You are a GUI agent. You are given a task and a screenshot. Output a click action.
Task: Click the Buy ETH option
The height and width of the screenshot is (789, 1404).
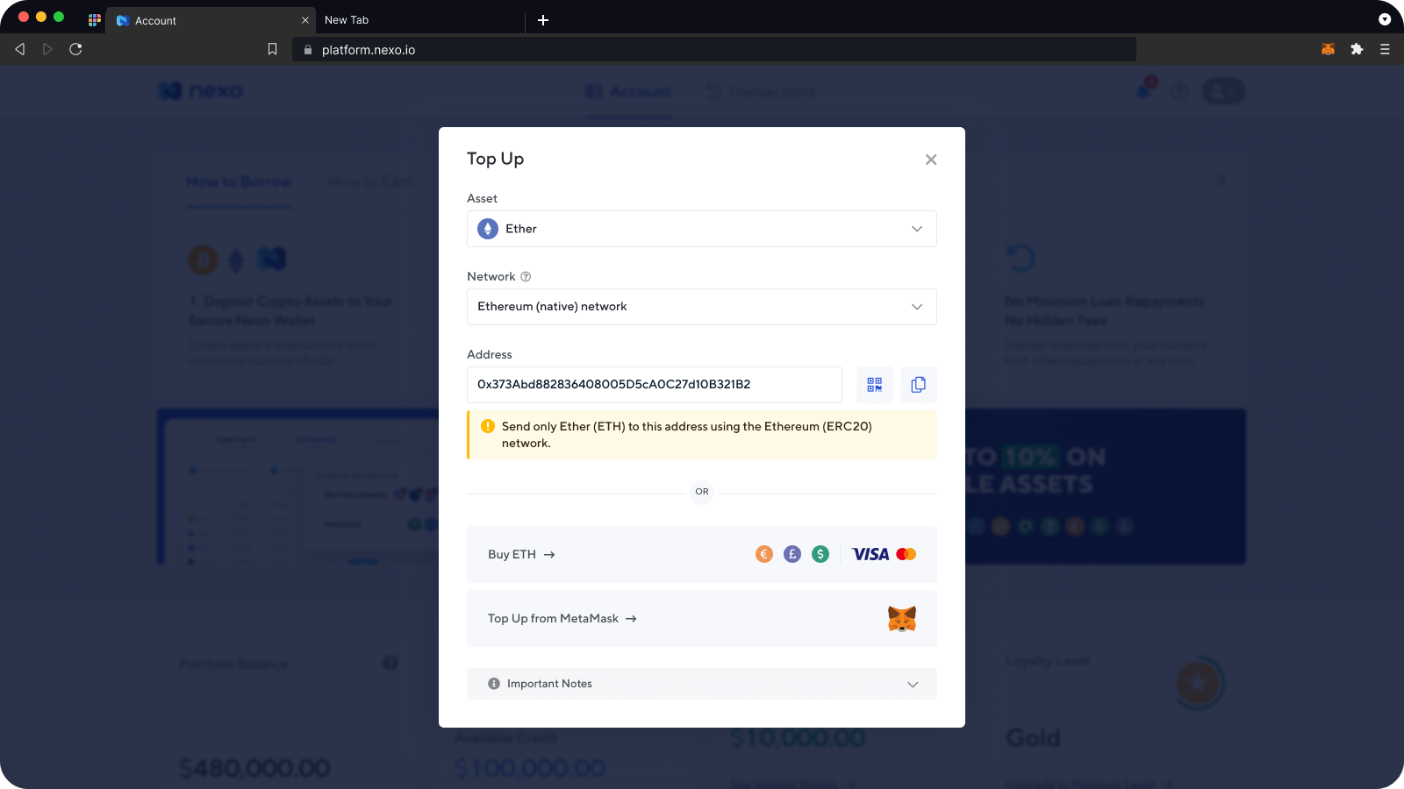(x=702, y=554)
